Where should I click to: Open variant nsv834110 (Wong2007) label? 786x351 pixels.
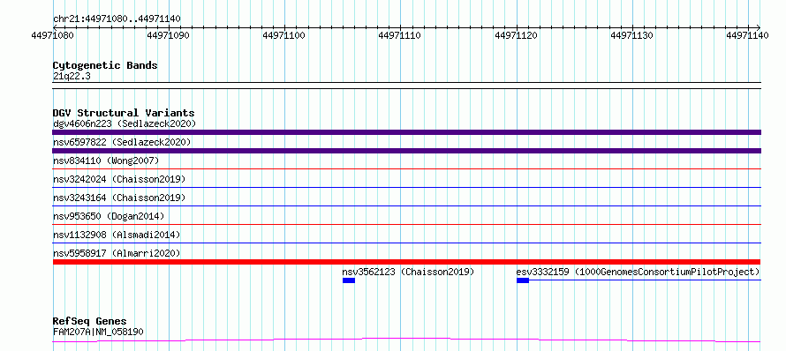[x=106, y=161]
